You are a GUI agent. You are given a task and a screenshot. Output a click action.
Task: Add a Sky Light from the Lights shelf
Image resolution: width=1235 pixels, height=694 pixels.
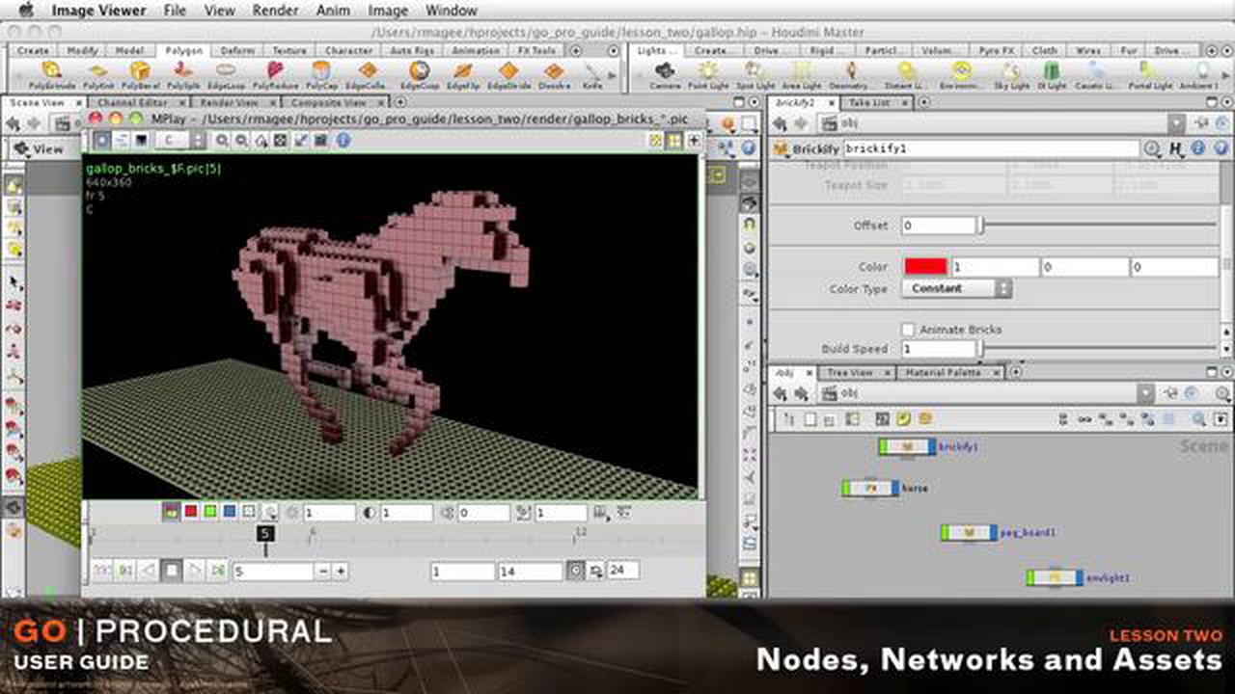coord(1013,71)
